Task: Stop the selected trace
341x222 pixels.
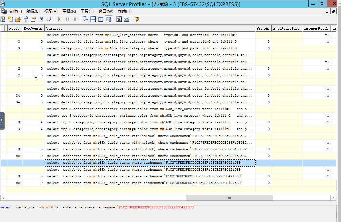Action: (75, 19)
